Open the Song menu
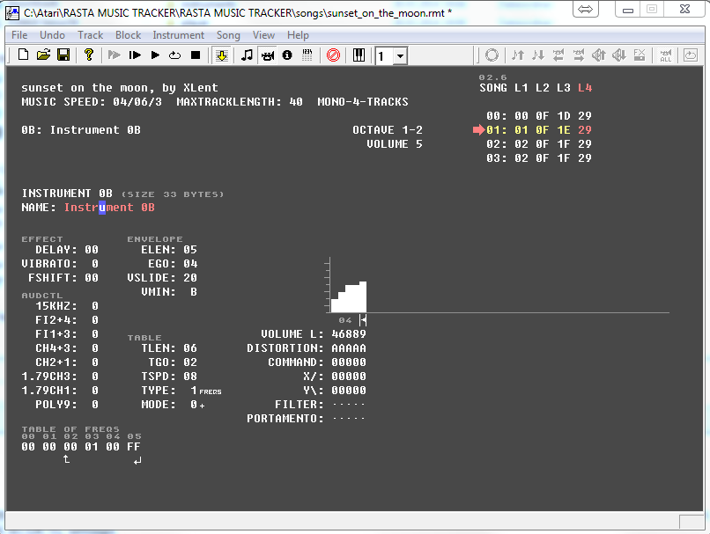Screen dimensions: 710x534 click(228, 35)
